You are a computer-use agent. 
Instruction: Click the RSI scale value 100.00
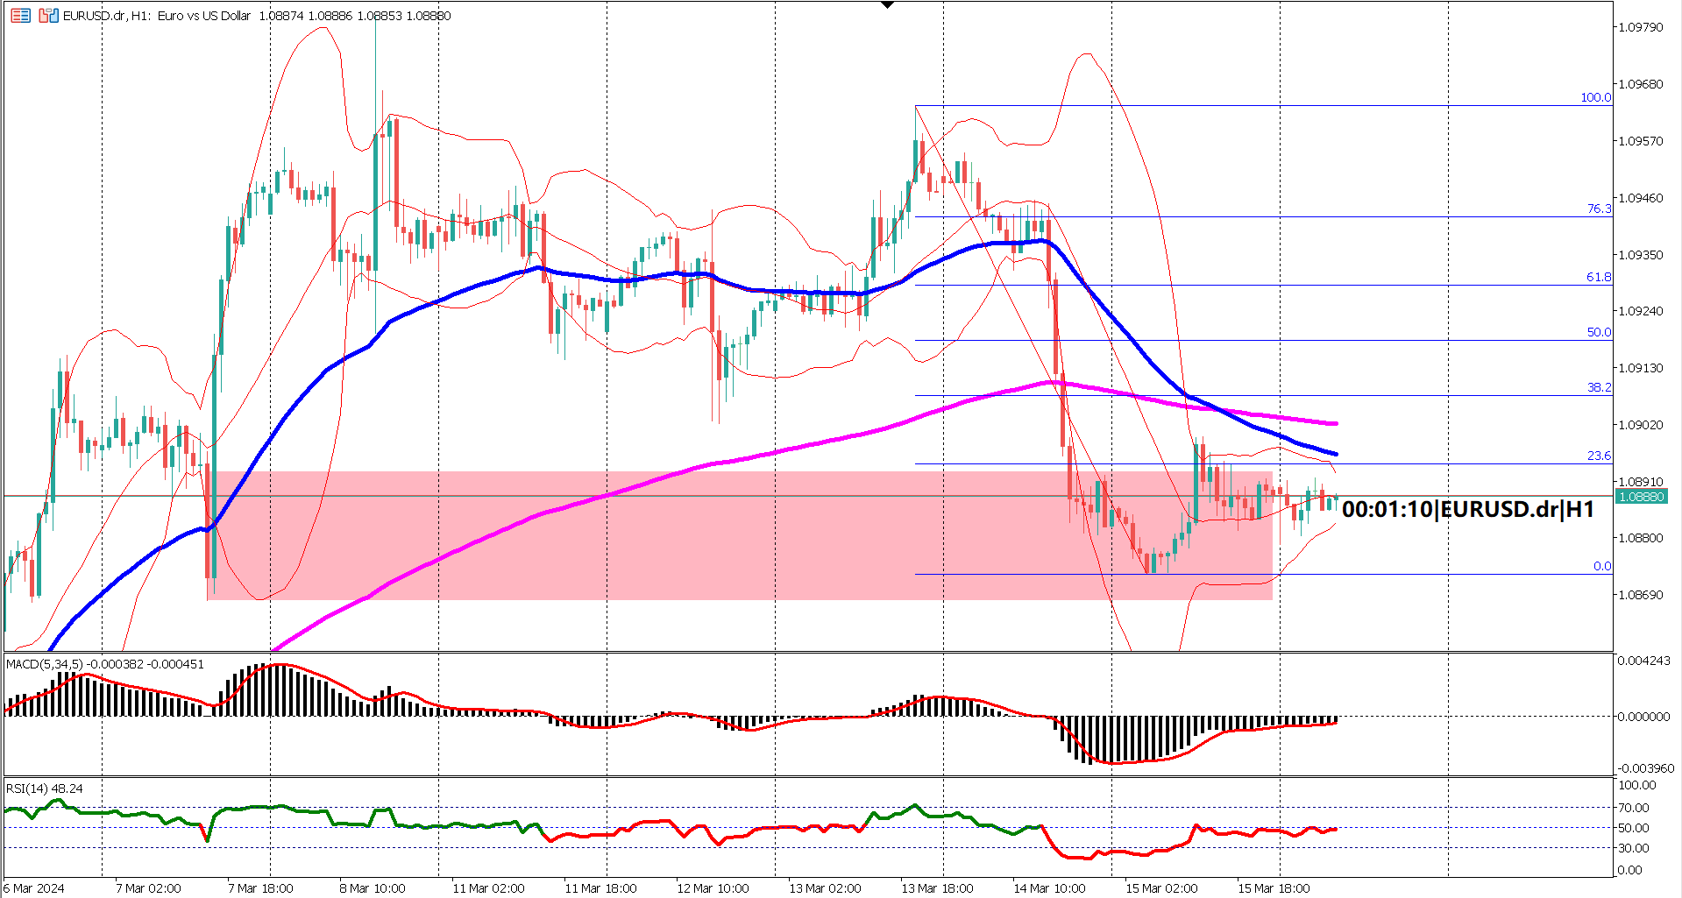coord(1637,785)
